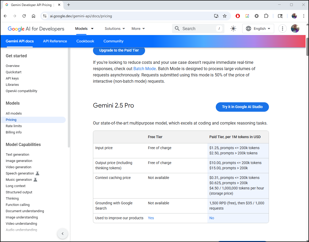
Task: Click the Upgrade to the Paid Tier button
Action: pyautogui.click(x=119, y=50)
